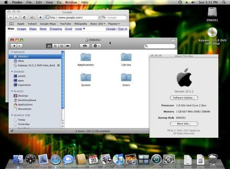The height and width of the screenshot is (169, 230).
Task: Open the News (26) bookmarks dropdown
Action: tap(98, 24)
